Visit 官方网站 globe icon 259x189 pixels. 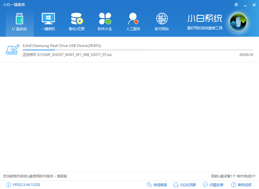162,22
